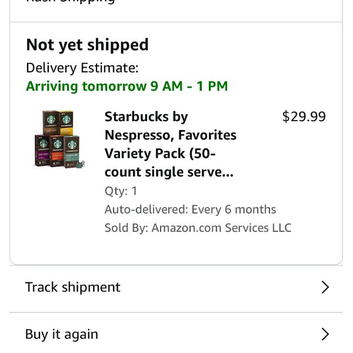353x353 pixels.
Task: Open the Track shipment chevron arrow
Action: 325,287
